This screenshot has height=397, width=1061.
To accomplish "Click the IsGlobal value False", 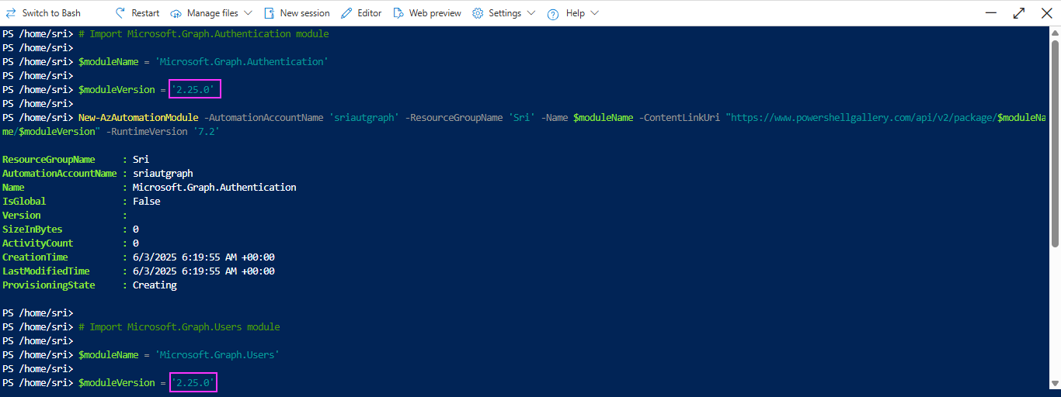I will click(x=147, y=202).
